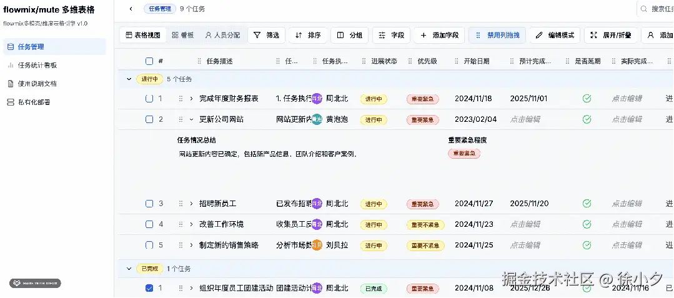674x298 pixels.
Task: Click the 重要紧急 tag under 重要紧急程度
Action: 464,153
